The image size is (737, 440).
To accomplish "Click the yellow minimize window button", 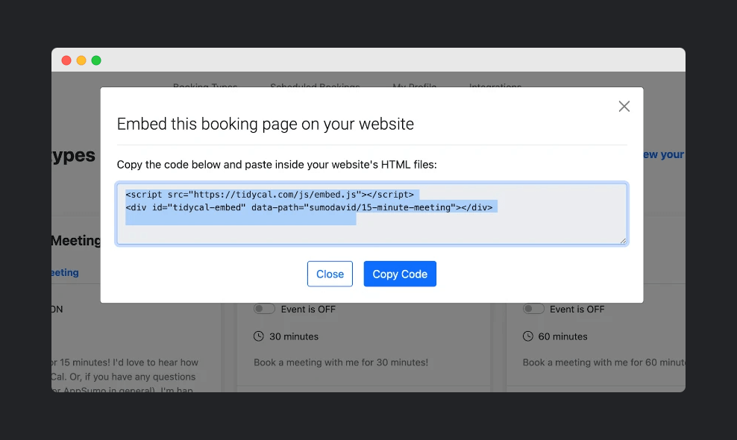I will [x=81, y=60].
